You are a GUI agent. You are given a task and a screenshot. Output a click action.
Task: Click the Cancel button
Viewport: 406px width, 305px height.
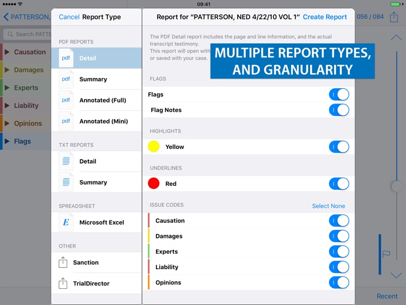[x=69, y=17]
